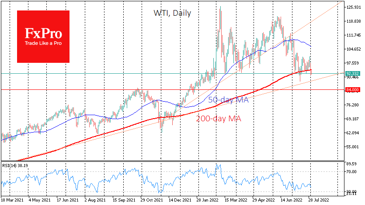Select the 50-day MA label
Image resolution: width=365 pixels, height=205 pixels.
point(228,100)
